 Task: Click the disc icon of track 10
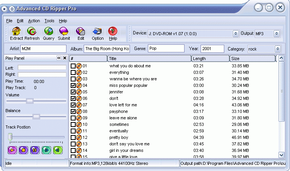coord(79,124)
